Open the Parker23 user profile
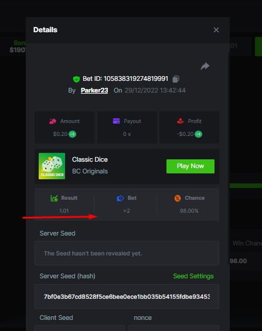The height and width of the screenshot is (331, 262). coord(94,90)
